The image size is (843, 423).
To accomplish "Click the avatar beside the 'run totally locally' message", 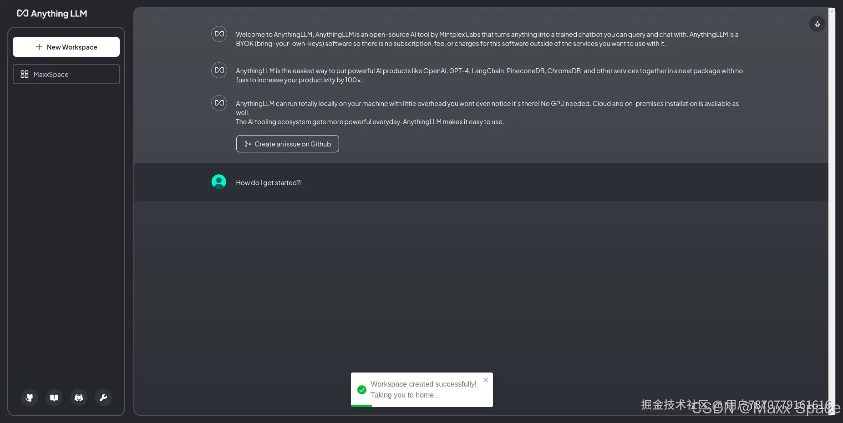I will pos(219,103).
